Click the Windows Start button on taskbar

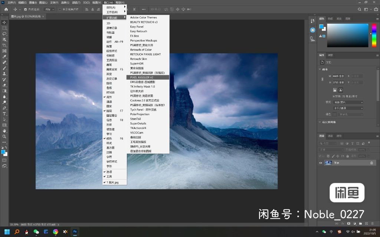(7, 232)
